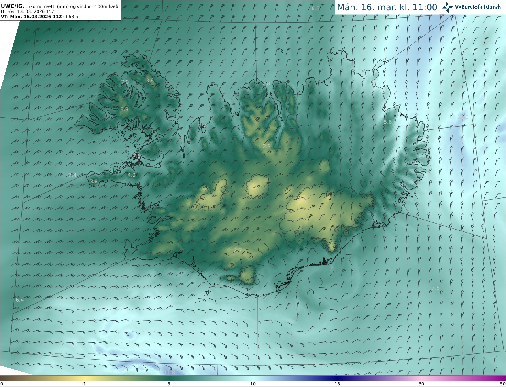Pick the yellow color above the 1 tick

(85, 378)
